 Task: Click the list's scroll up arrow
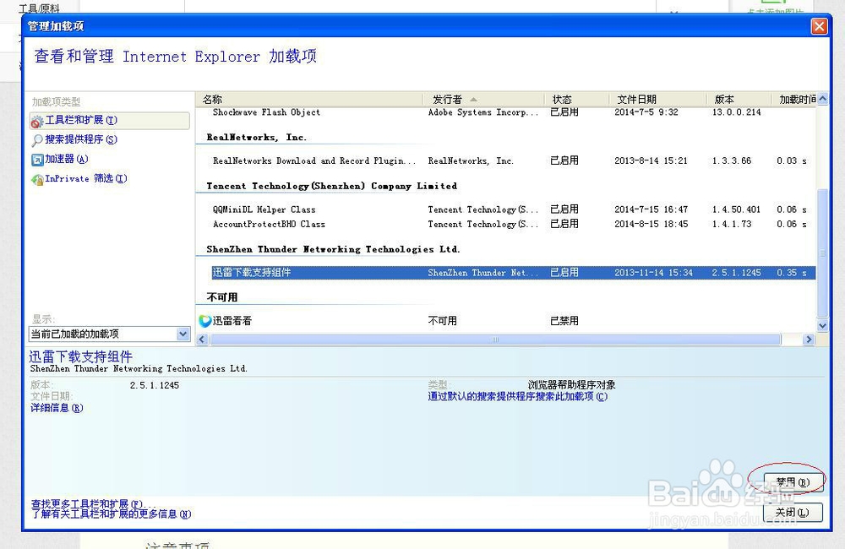click(x=822, y=99)
